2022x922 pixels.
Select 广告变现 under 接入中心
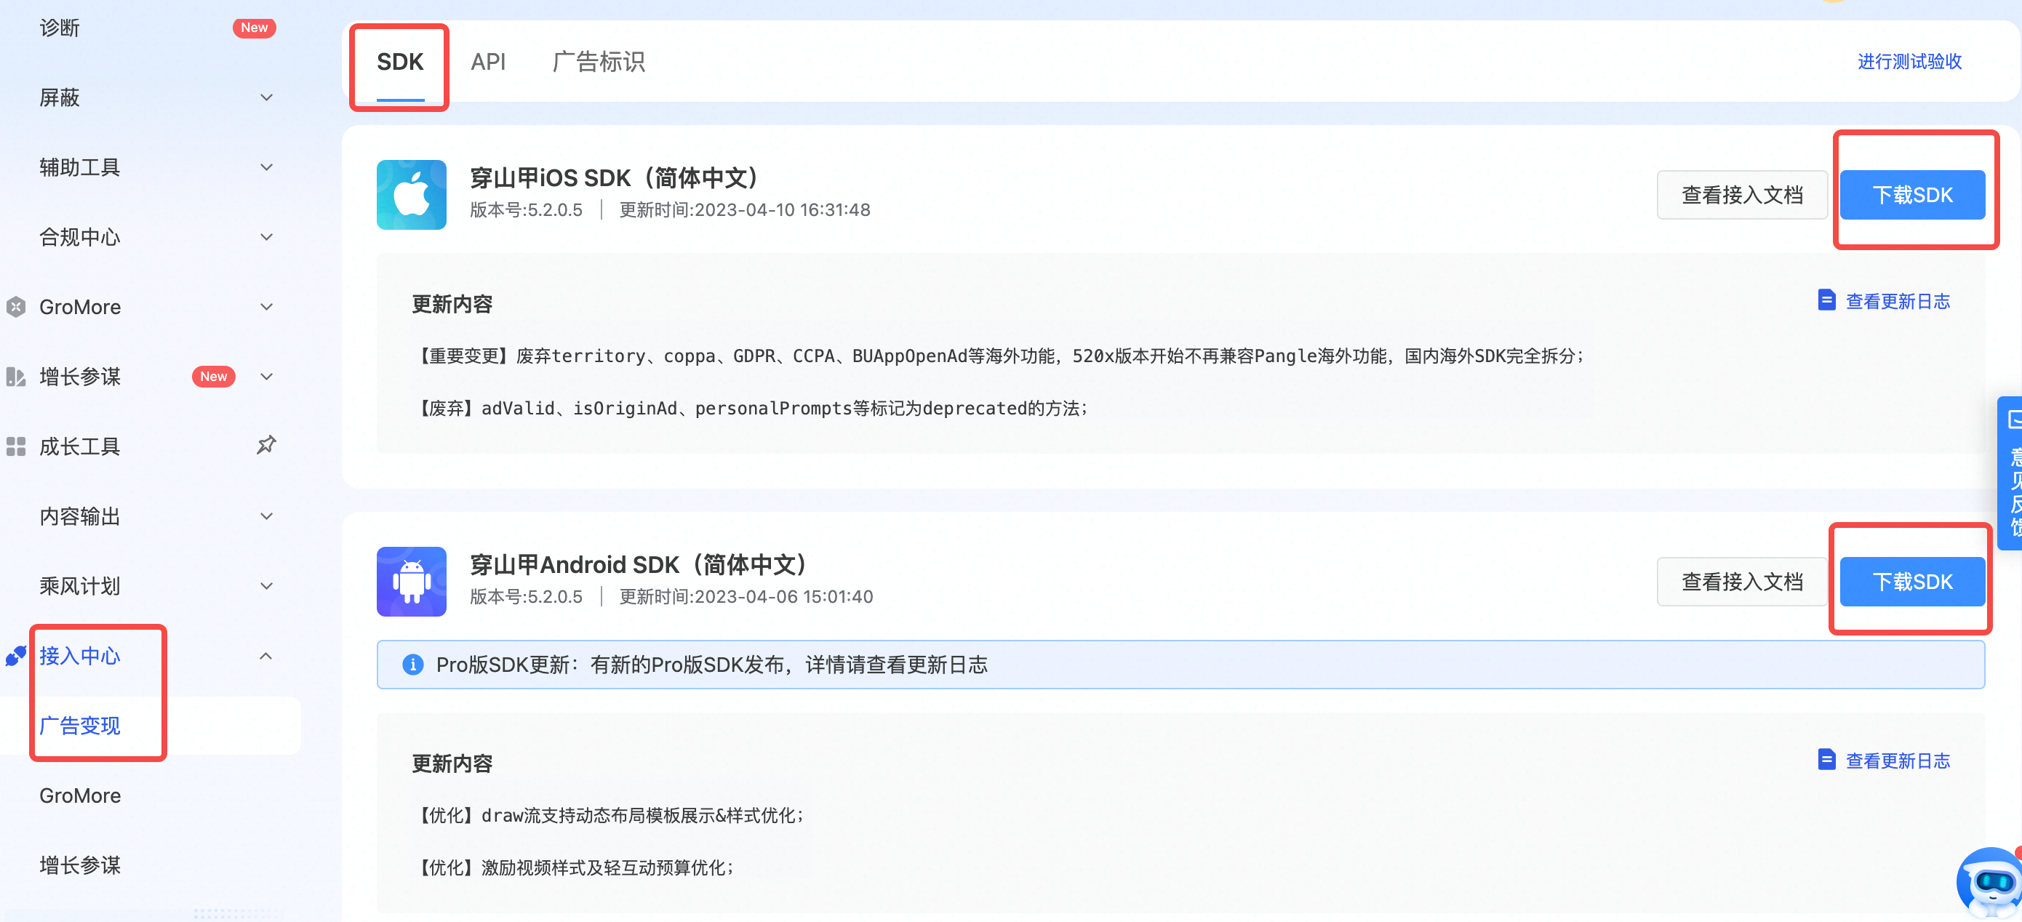point(80,726)
